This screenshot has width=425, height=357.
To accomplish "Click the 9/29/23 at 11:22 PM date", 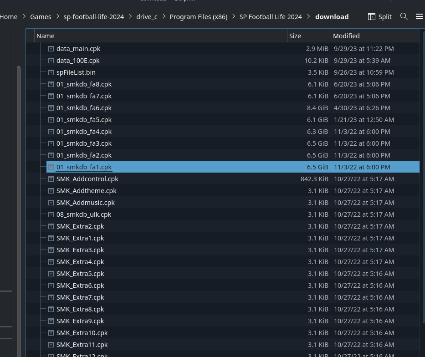I will click(x=364, y=49).
